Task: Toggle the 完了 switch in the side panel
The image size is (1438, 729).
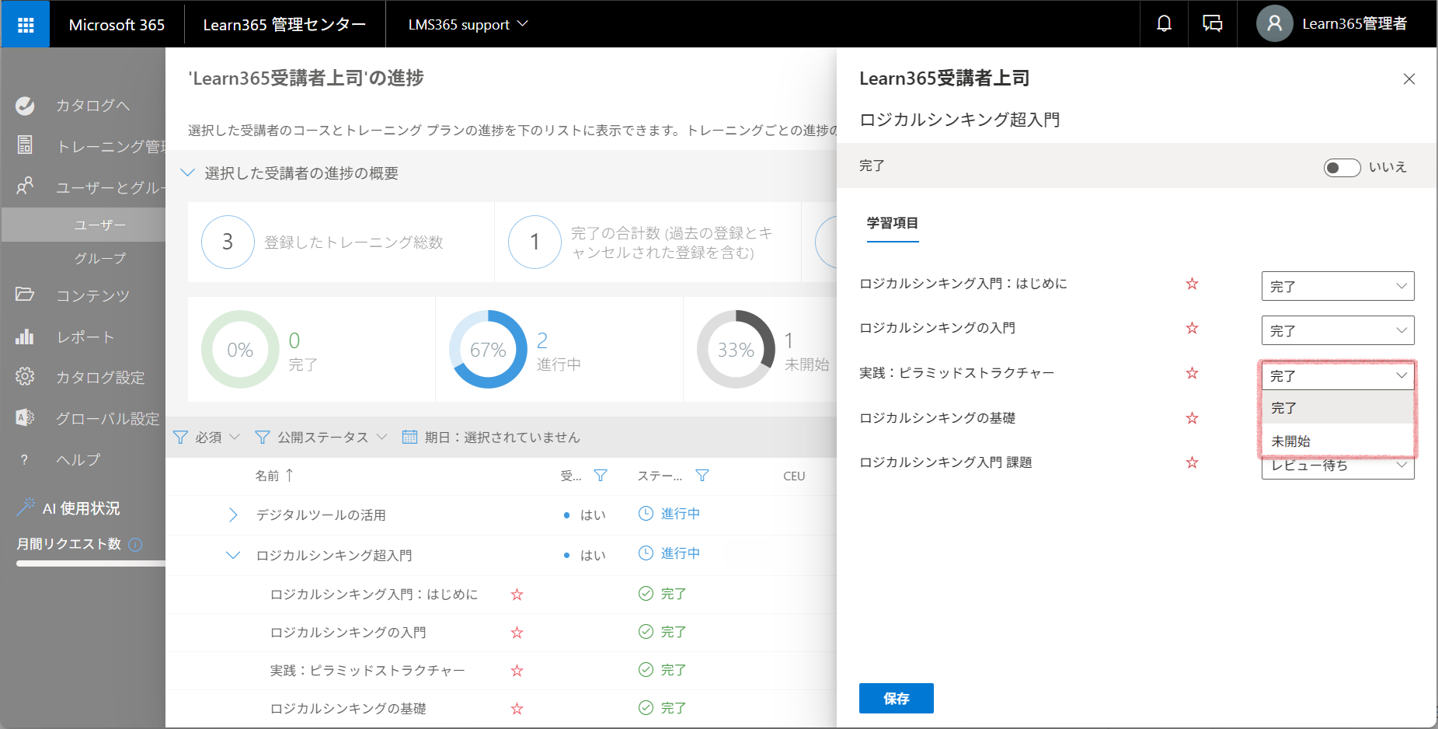Action: 1342,167
